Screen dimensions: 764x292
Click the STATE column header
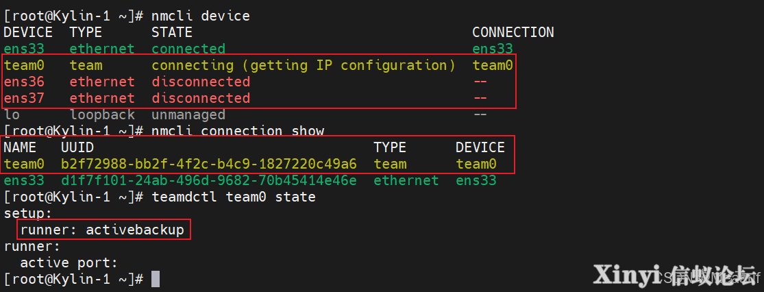171,32
